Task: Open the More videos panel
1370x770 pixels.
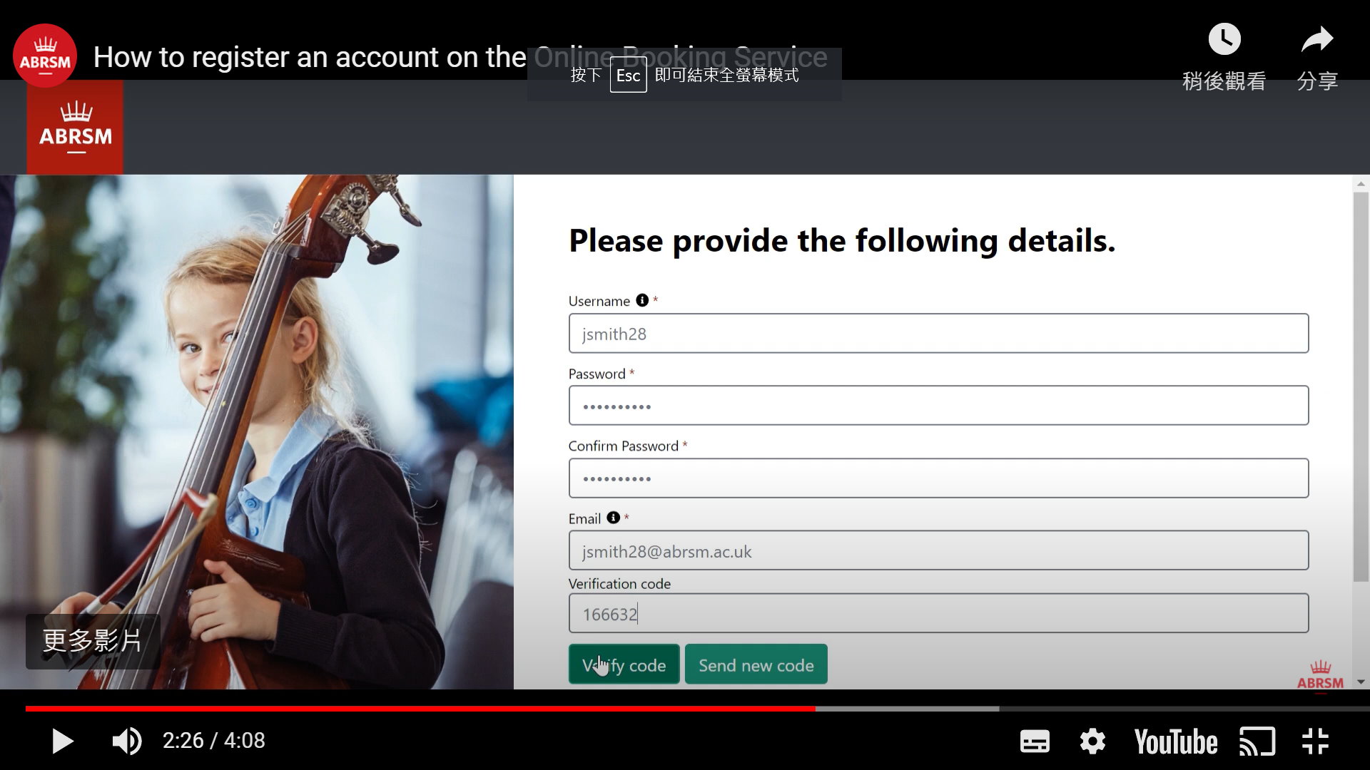Action: (x=93, y=641)
